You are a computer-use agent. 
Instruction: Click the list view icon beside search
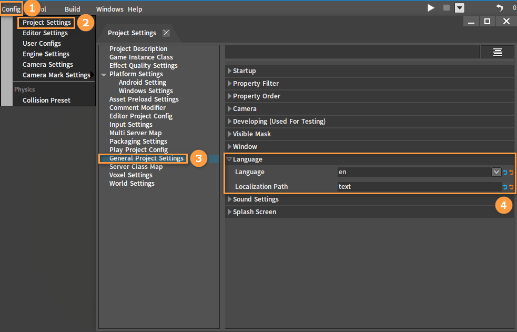(498, 52)
